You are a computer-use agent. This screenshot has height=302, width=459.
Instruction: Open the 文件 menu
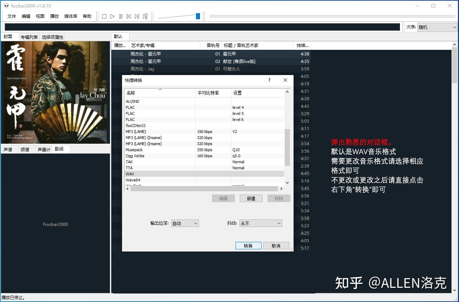12,16
